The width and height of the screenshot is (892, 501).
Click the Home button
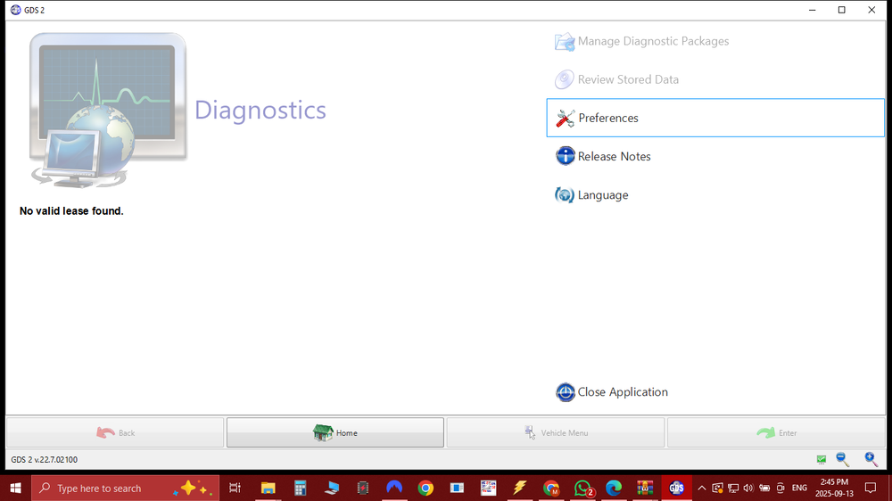(x=335, y=432)
